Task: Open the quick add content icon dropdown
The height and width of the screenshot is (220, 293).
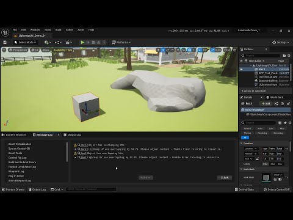Action: click(x=48, y=42)
